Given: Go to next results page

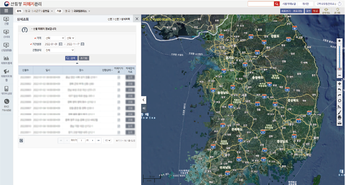Looking at the screenshot, I should click(x=93, y=141).
